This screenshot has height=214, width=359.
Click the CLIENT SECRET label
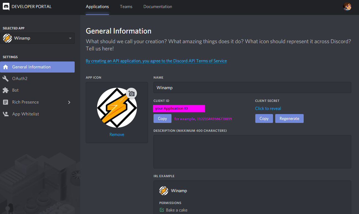(267, 101)
